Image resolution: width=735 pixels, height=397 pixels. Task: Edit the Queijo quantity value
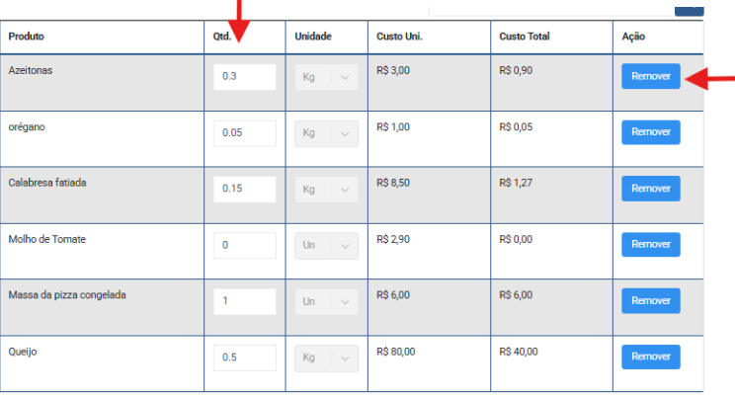[x=244, y=357]
